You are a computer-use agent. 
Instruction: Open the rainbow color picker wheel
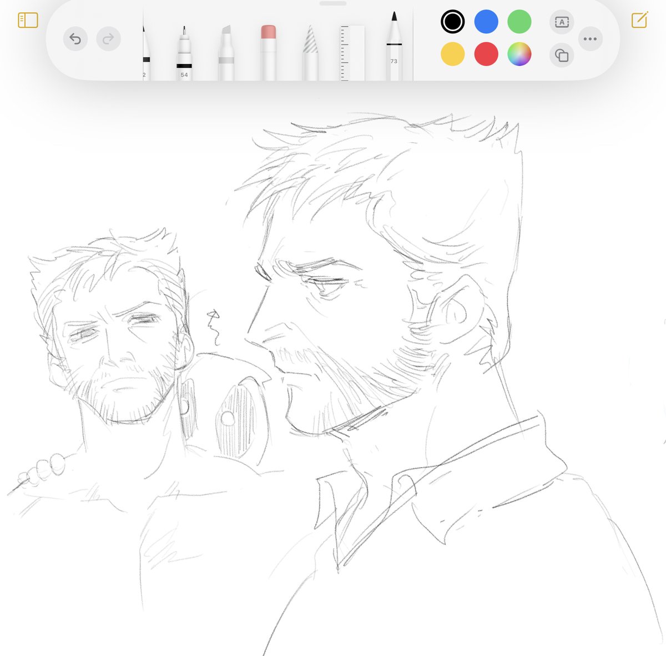click(519, 54)
